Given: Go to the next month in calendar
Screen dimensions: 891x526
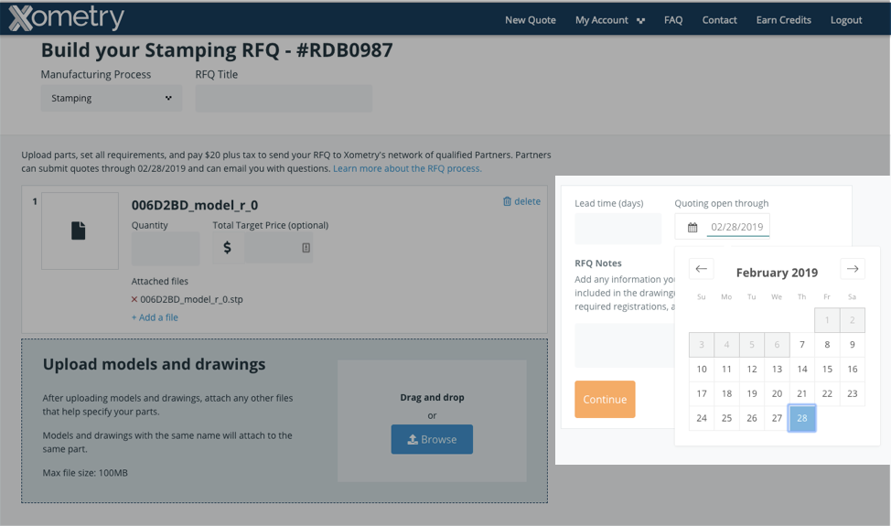Looking at the screenshot, I should coord(853,269).
